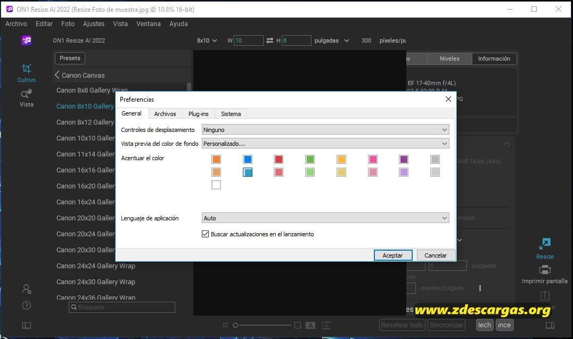The width and height of the screenshot is (573, 339).
Task: Select Canon 8x12 Gallery preset
Action: (85, 122)
